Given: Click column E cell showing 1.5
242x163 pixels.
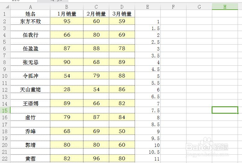Looking at the screenshot, I should pos(148,28).
